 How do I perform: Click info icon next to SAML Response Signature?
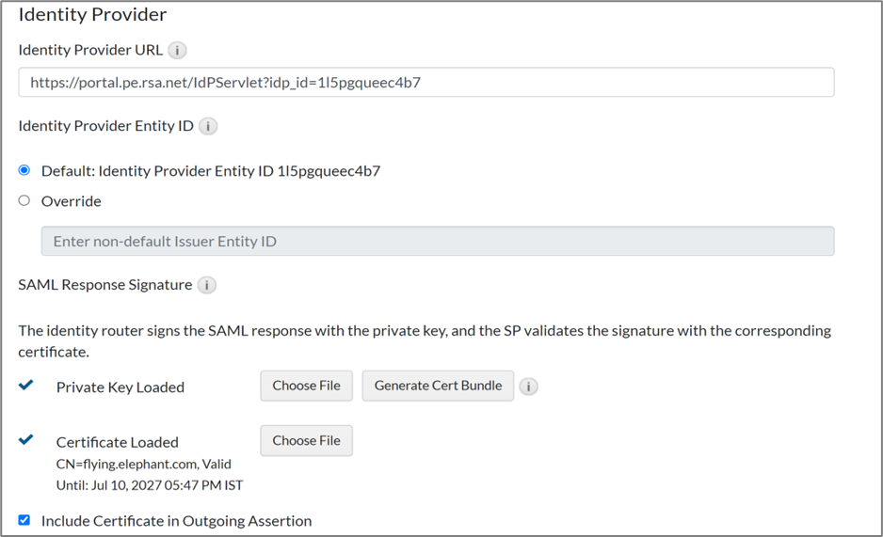pos(207,285)
